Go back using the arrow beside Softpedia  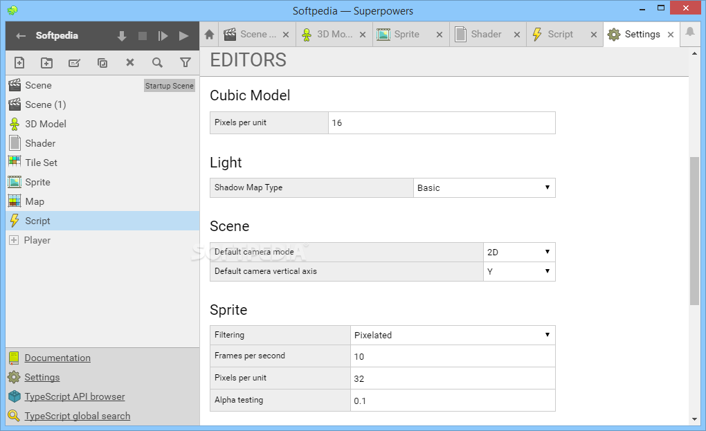pos(21,35)
